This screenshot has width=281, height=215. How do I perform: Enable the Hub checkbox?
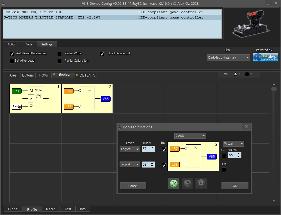[224, 169]
